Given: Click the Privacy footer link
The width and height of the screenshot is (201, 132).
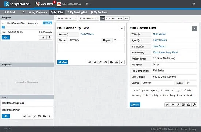Looking at the screenshot, I should [192, 129].
